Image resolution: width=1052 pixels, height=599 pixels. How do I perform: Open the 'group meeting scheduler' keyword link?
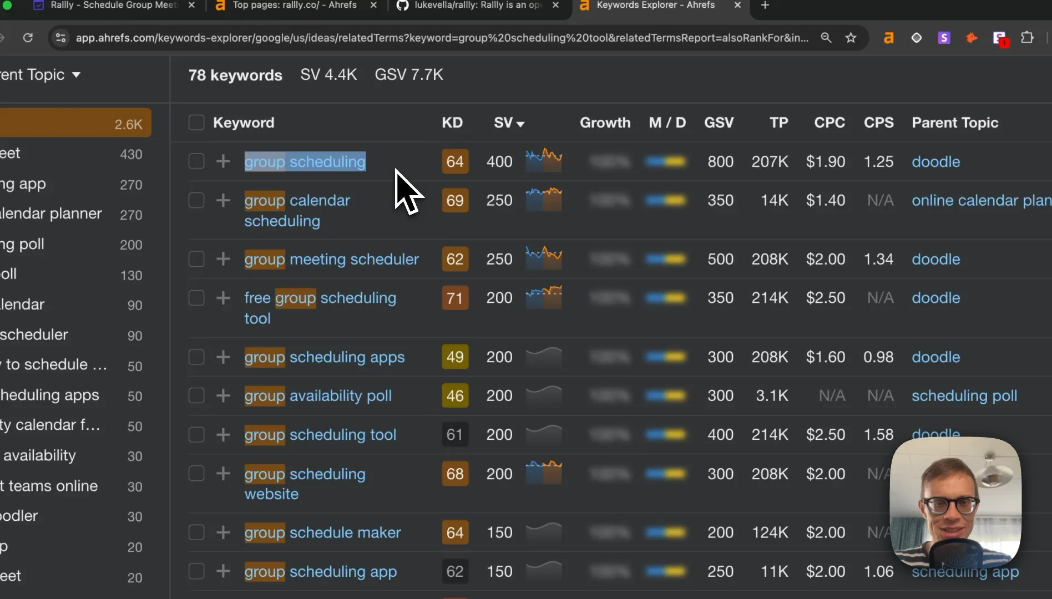(x=331, y=259)
